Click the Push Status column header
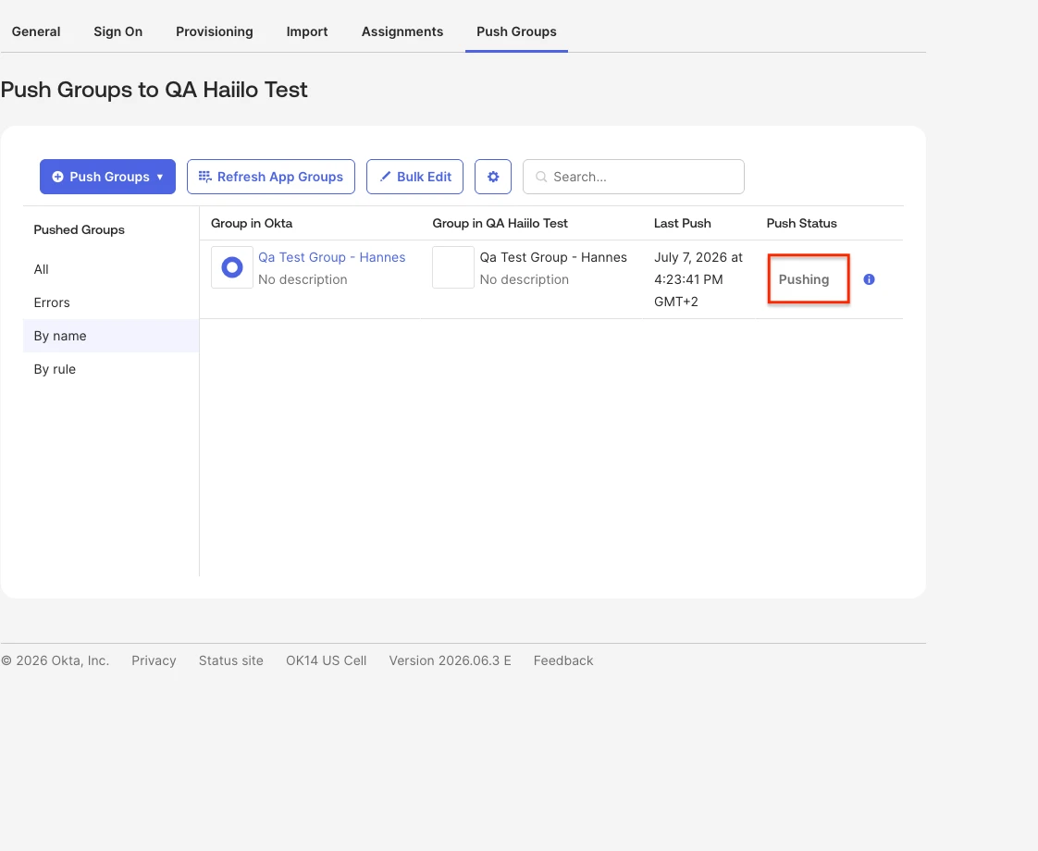The height and width of the screenshot is (851, 1038). 801,223
